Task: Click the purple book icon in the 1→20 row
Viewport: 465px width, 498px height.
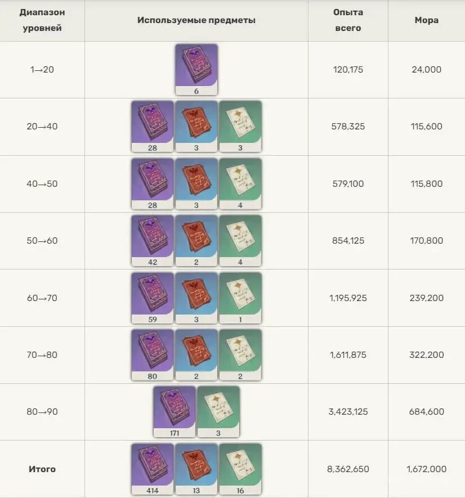Action: point(196,70)
